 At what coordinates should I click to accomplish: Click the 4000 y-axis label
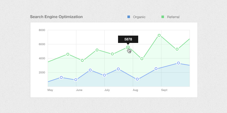point(42,58)
